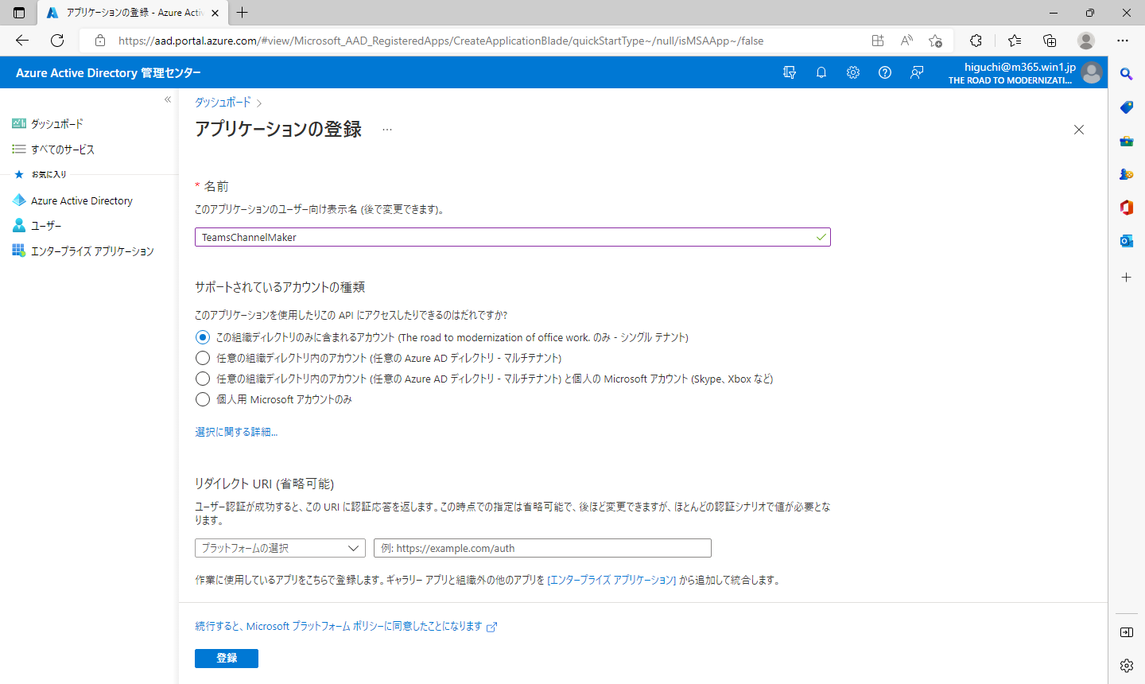Open the プラットフォームの選択 dropdown
This screenshot has width=1145, height=684.
click(280, 548)
